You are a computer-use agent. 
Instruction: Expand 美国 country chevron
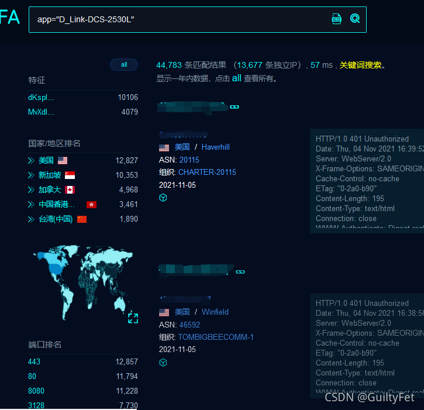pyautogui.click(x=31, y=160)
